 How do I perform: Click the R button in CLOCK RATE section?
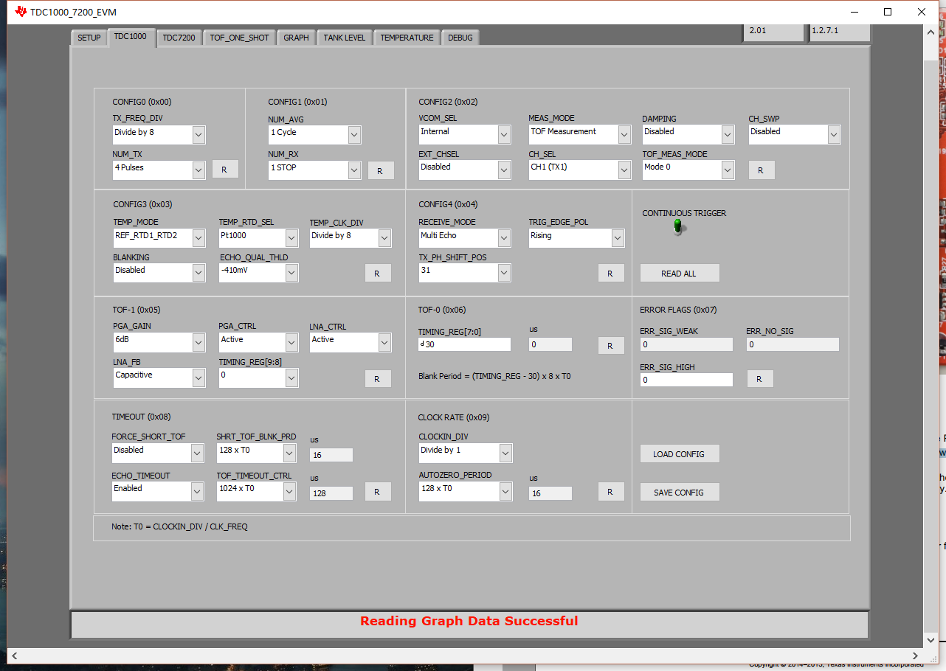[x=611, y=492]
